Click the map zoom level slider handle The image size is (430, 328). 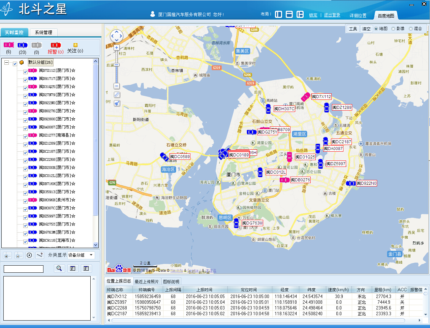[117, 65]
